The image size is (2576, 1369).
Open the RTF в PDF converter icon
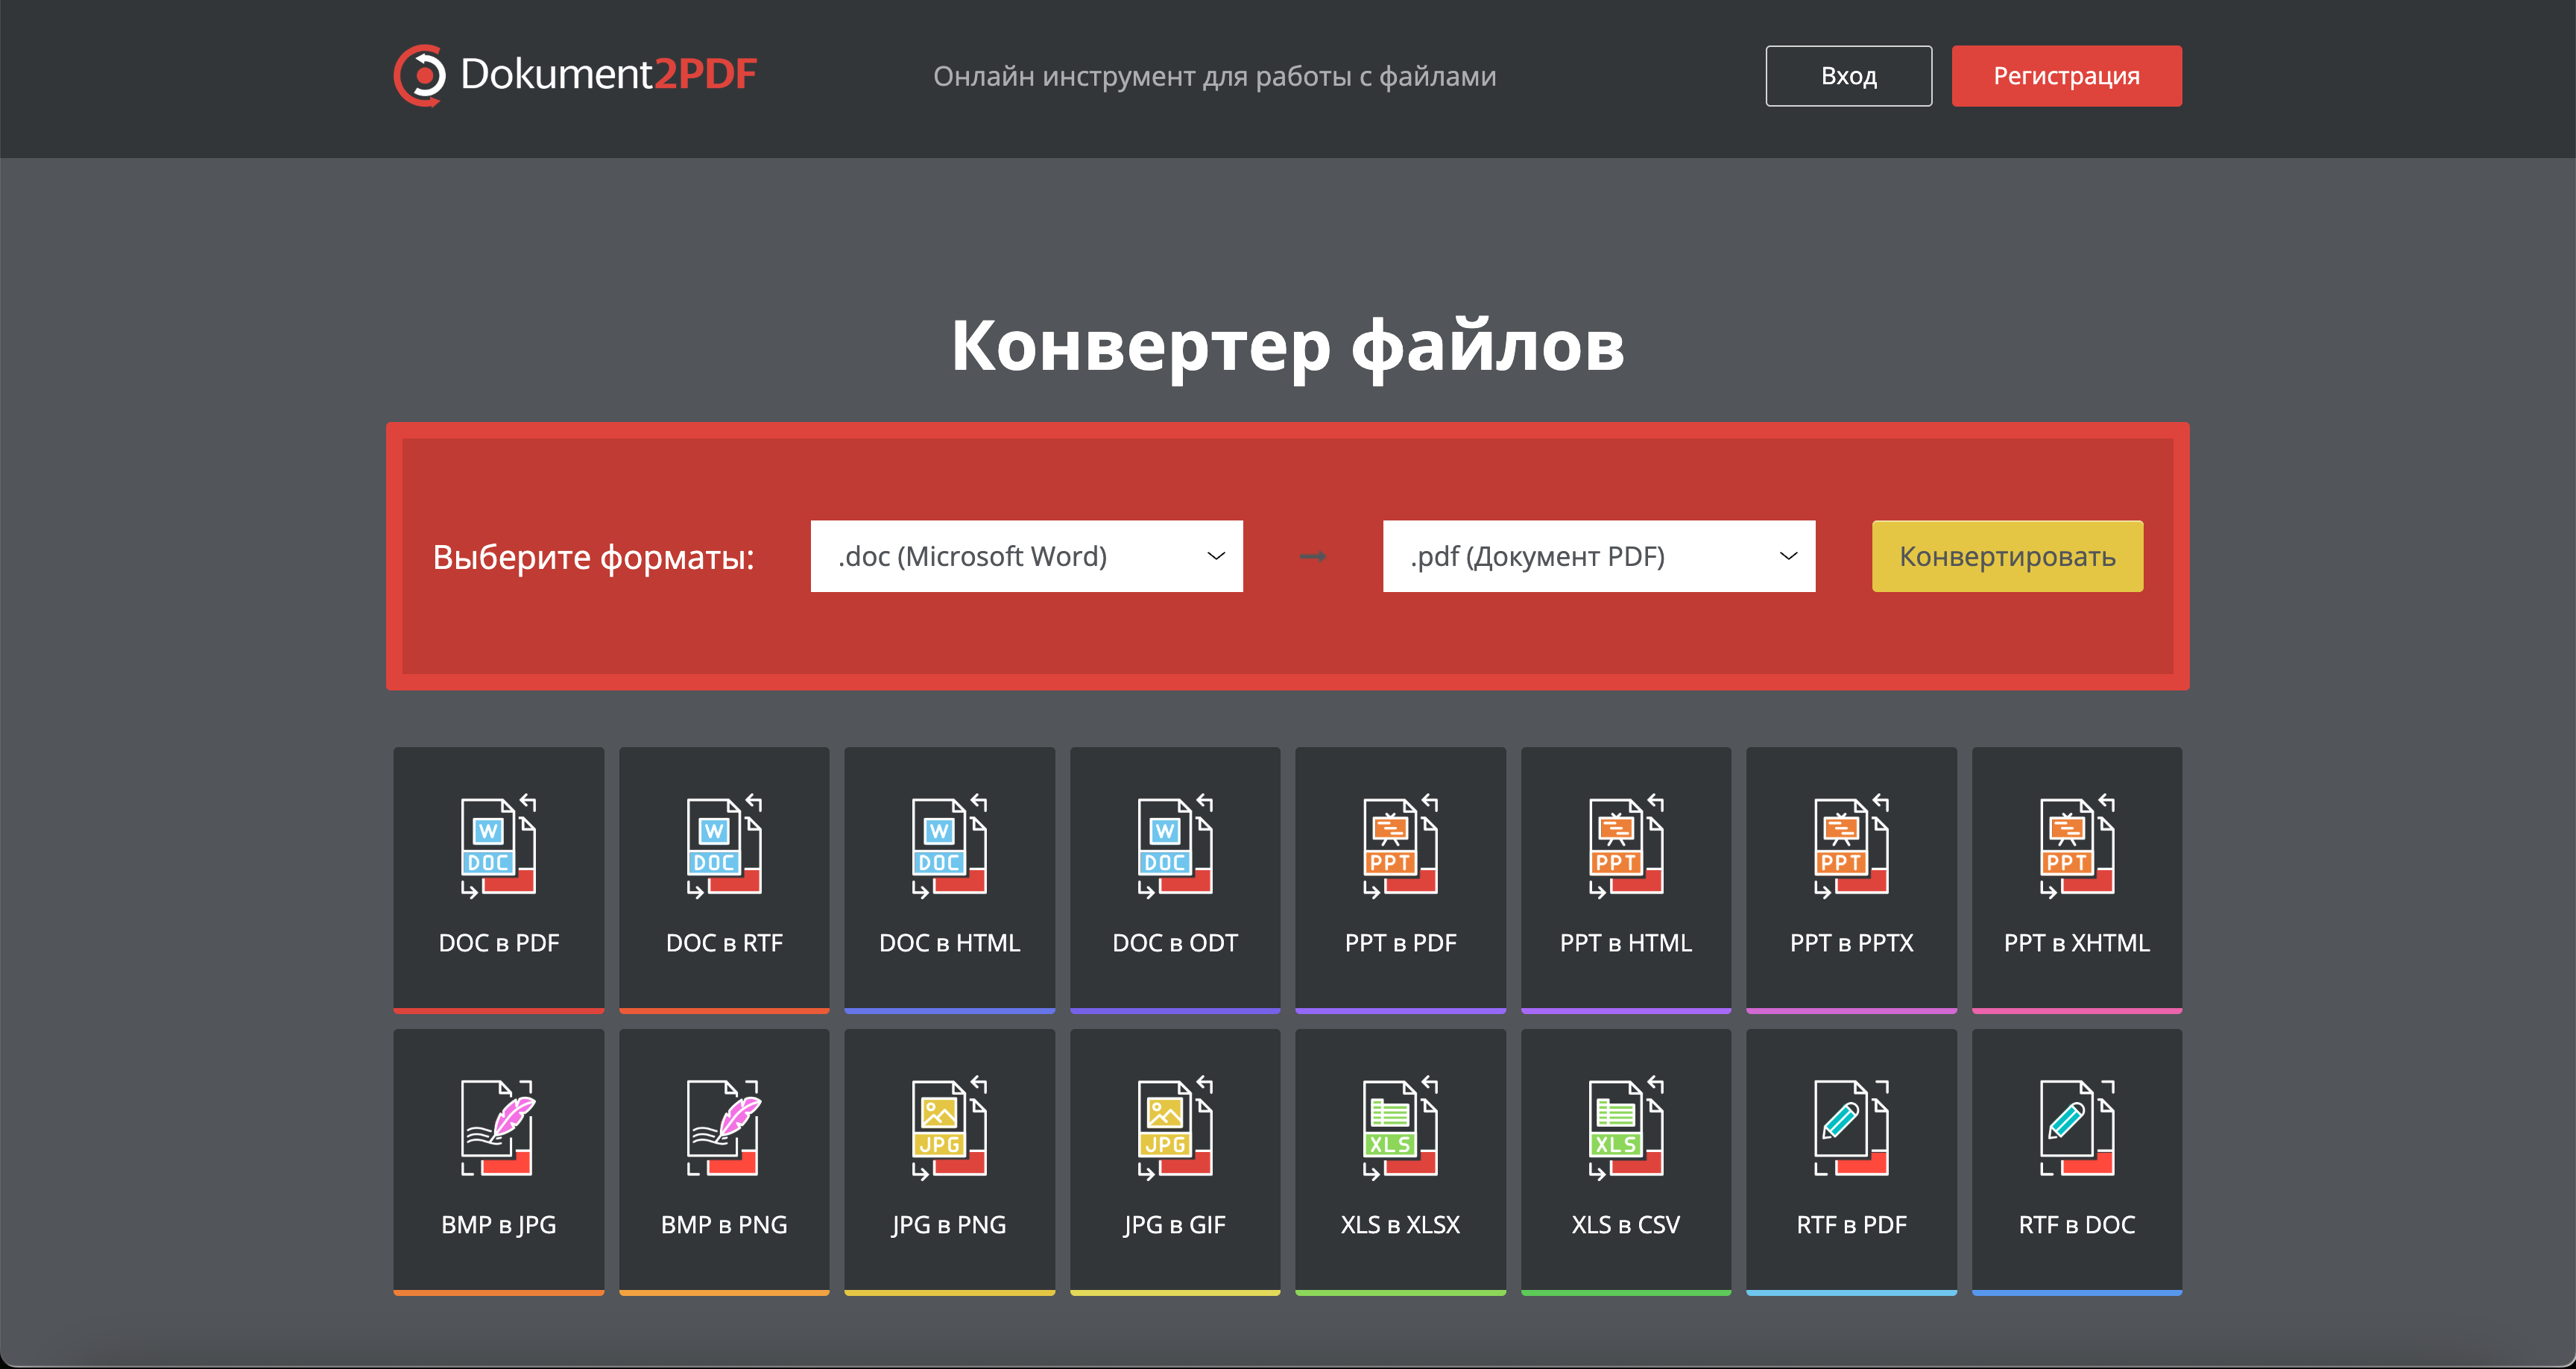1851,1129
